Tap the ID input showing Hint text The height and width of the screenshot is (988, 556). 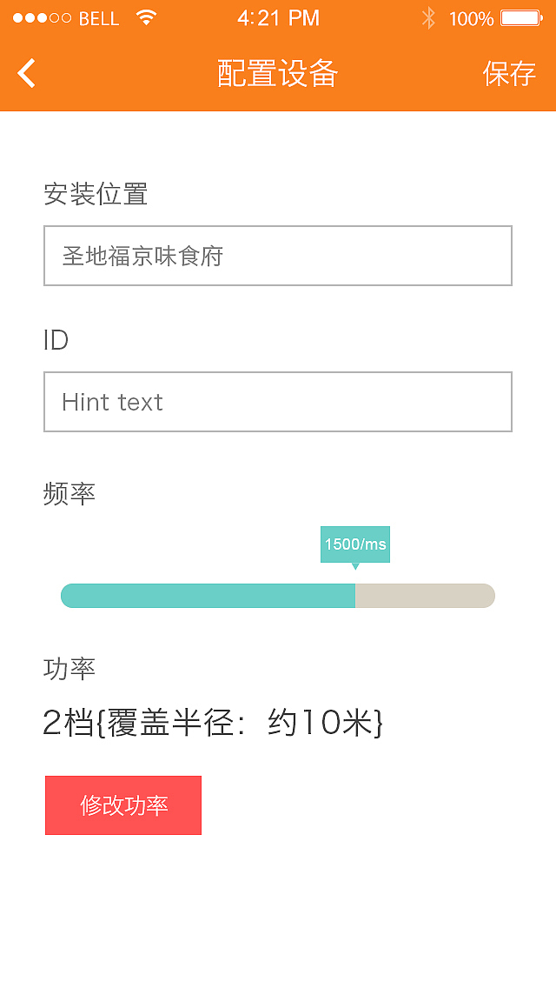click(x=278, y=401)
